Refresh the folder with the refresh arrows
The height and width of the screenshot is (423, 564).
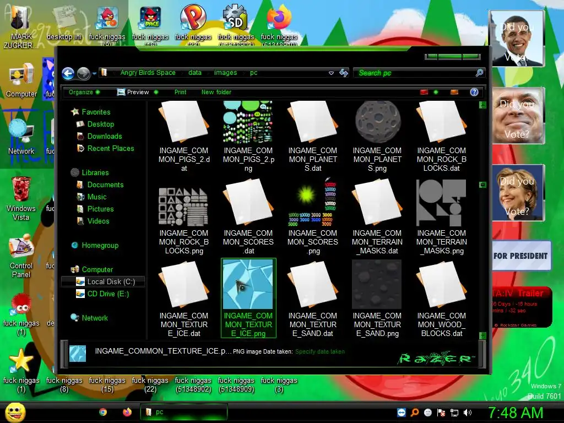(344, 73)
